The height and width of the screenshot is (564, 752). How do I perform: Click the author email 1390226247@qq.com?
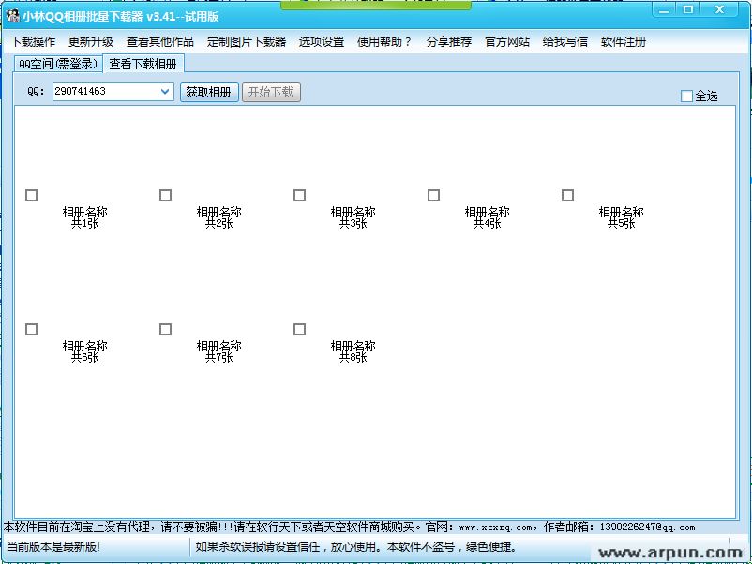pyautogui.click(x=647, y=527)
